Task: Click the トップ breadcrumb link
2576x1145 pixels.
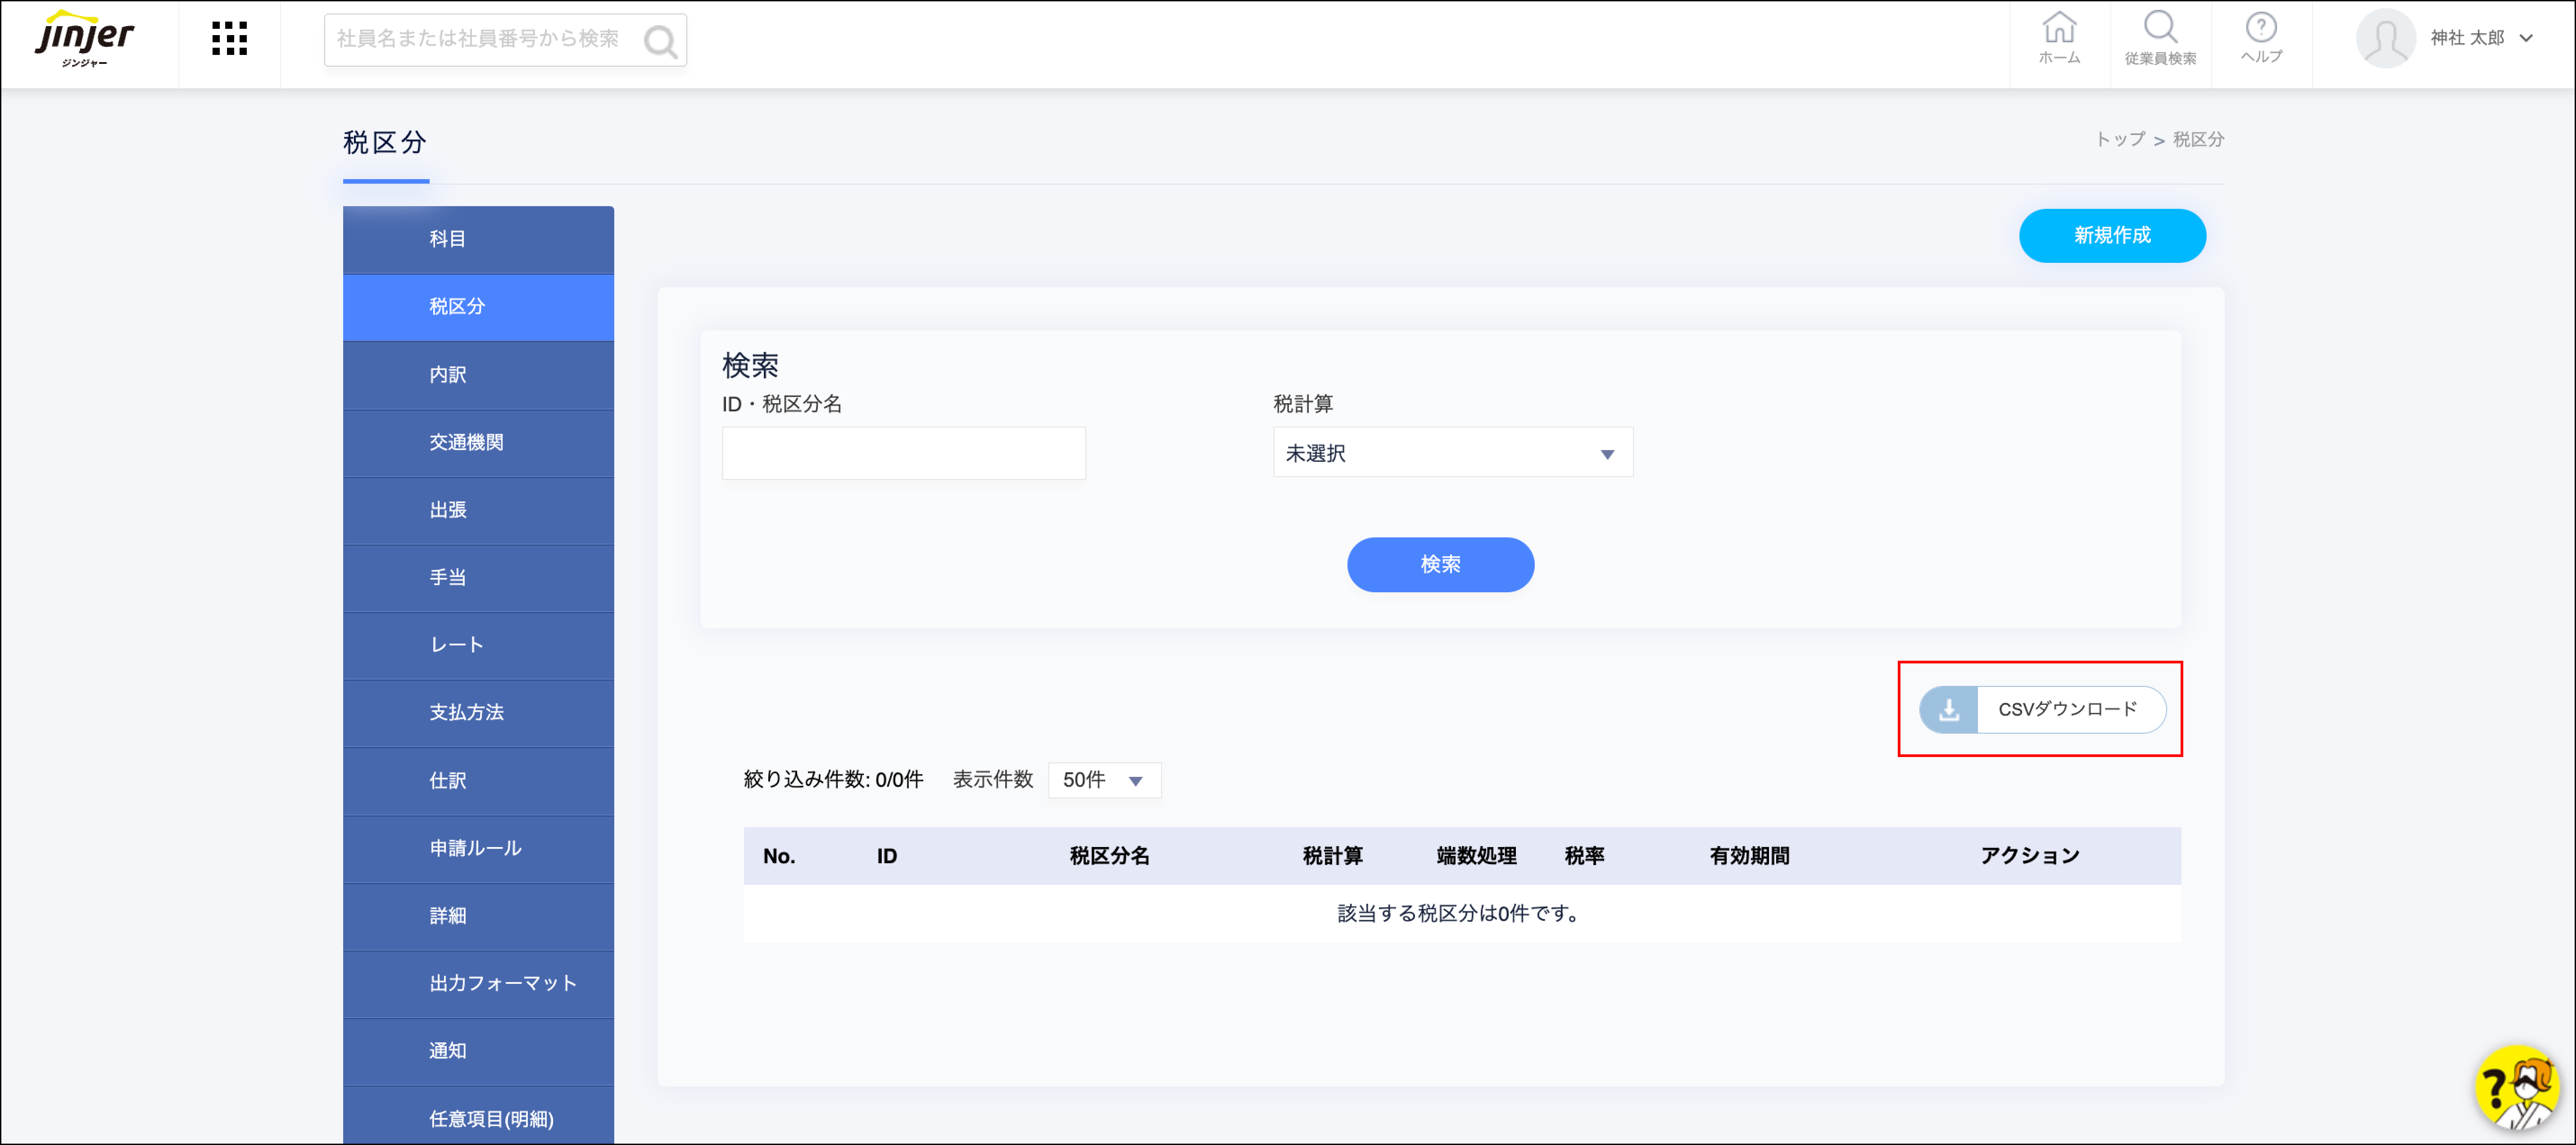Action: tap(2120, 140)
